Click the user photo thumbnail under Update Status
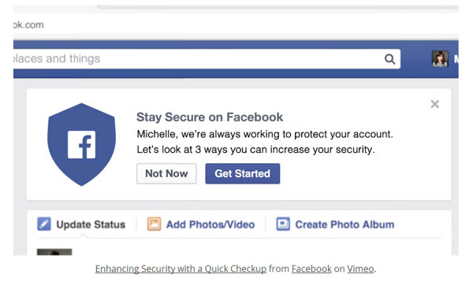 [x=54, y=252]
